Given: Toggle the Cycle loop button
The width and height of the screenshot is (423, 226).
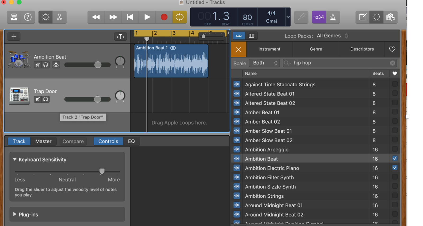Looking at the screenshot, I should 180,17.
